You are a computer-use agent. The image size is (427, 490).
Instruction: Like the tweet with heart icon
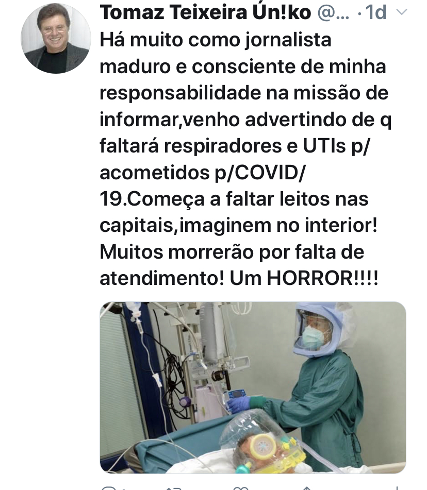pyautogui.click(x=241, y=488)
